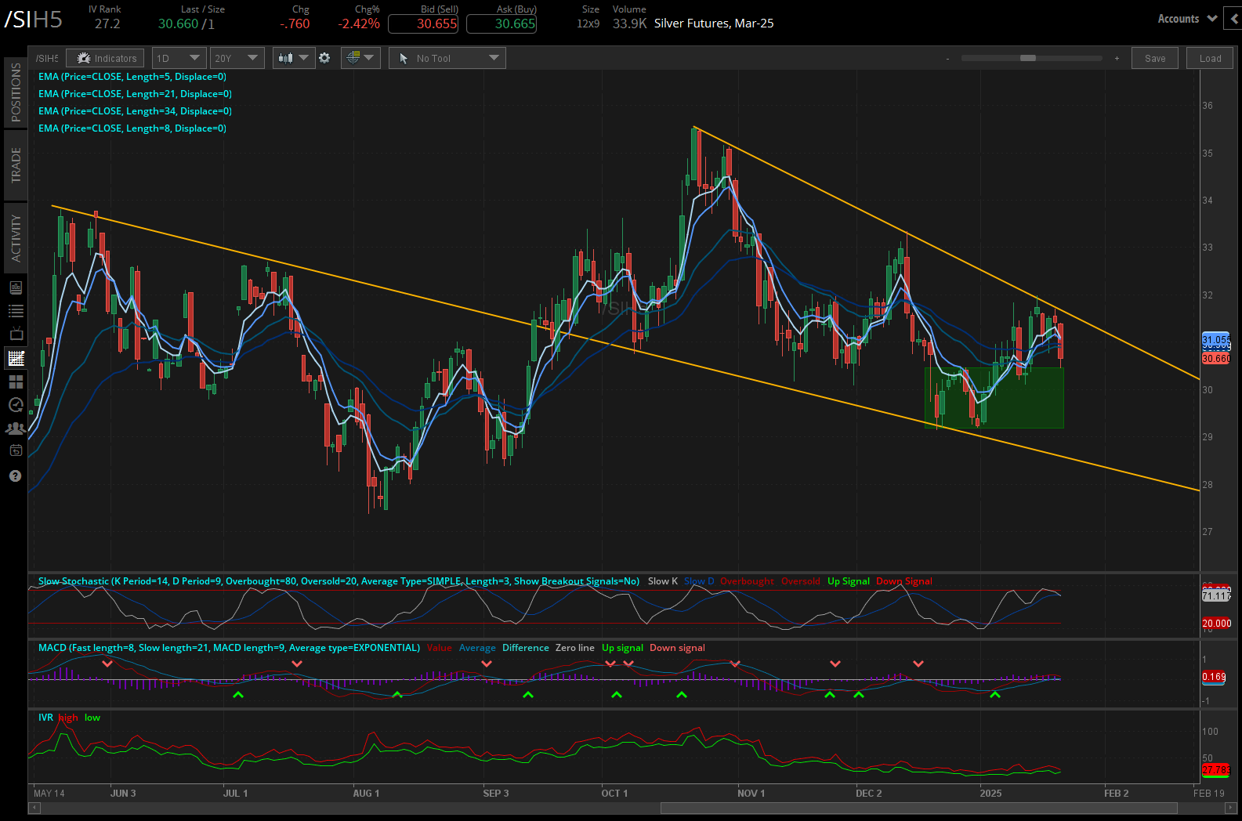
Task: Open the watchlist lines icon in sidebar
Action: click(16, 311)
